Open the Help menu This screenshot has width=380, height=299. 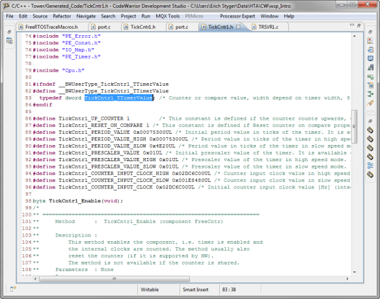point(289,16)
